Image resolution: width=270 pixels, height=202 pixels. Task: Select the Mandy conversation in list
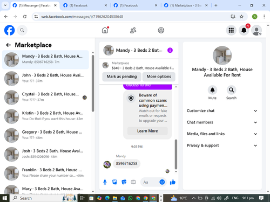point(45,60)
